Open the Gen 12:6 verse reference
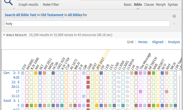This screenshot has height=110, width=183. (x=15, y=82)
